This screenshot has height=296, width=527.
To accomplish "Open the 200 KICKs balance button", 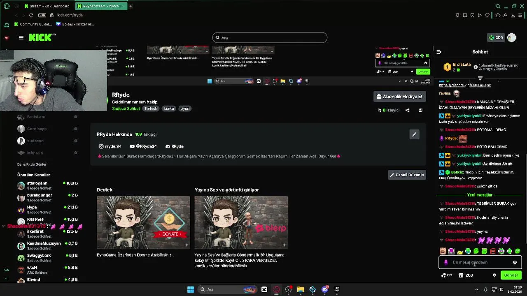I will [496, 37].
